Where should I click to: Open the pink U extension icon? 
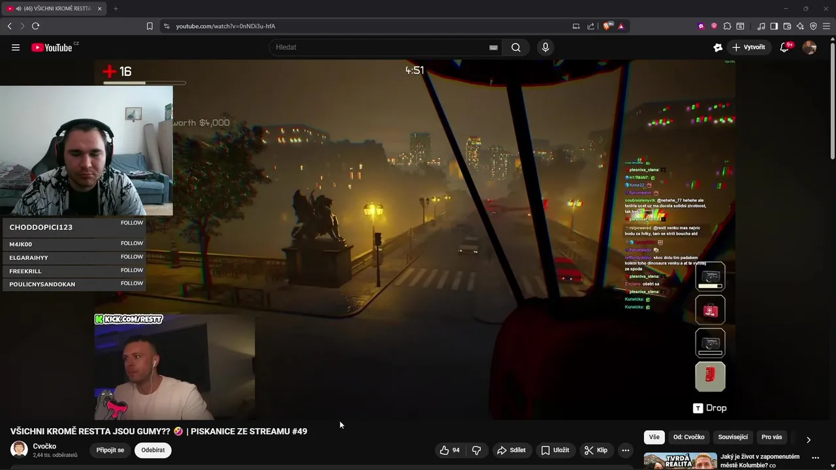pos(714,26)
